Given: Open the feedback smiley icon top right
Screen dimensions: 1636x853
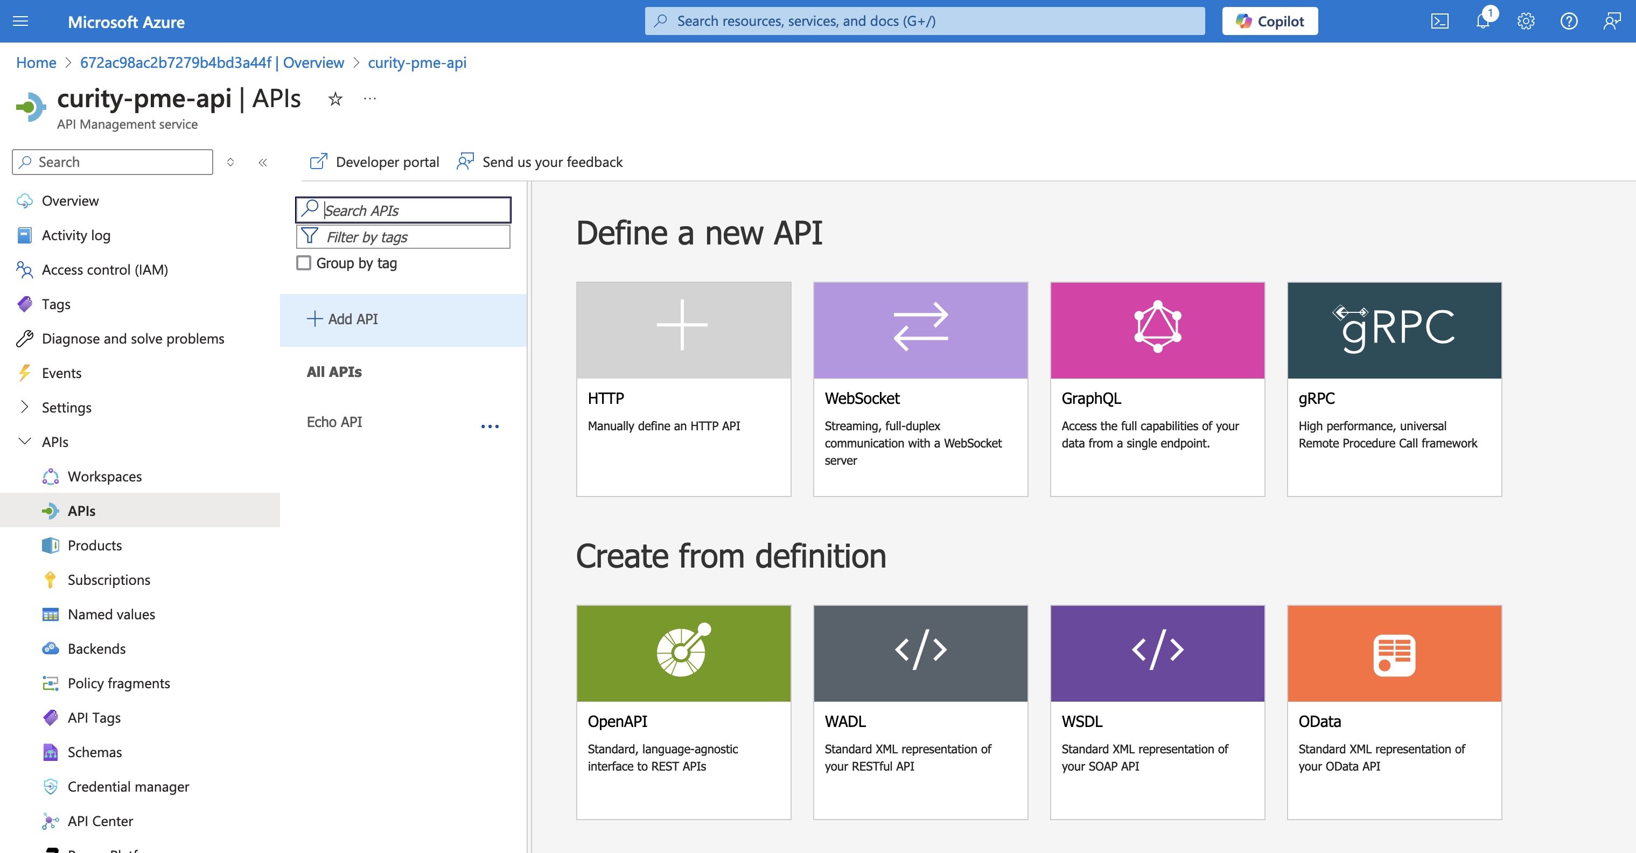Looking at the screenshot, I should pos(1611,21).
